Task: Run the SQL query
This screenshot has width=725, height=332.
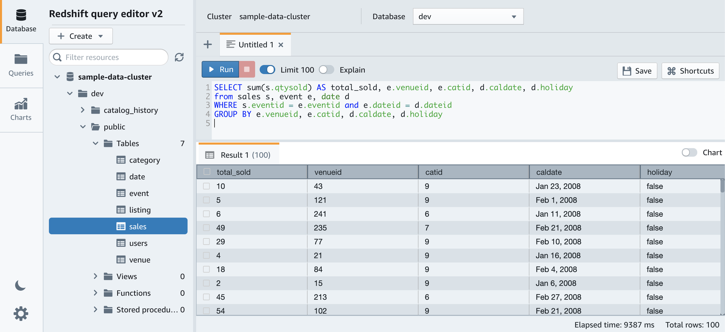Action: tap(220, 70)
